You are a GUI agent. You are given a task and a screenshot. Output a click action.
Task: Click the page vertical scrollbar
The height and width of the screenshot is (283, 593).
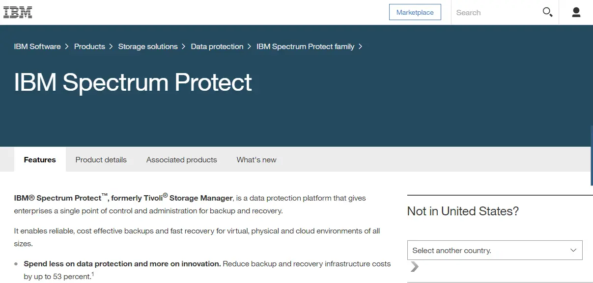pyautogui.click(x=592, y=155)
